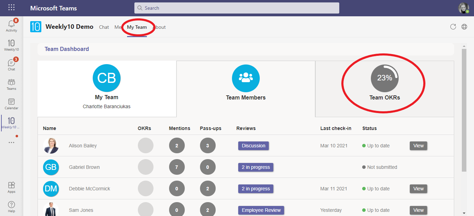Image resolution: width=474 pixels, height=216 pixels.
Task: Open app in website via globe icon
Action: point(464,27)
